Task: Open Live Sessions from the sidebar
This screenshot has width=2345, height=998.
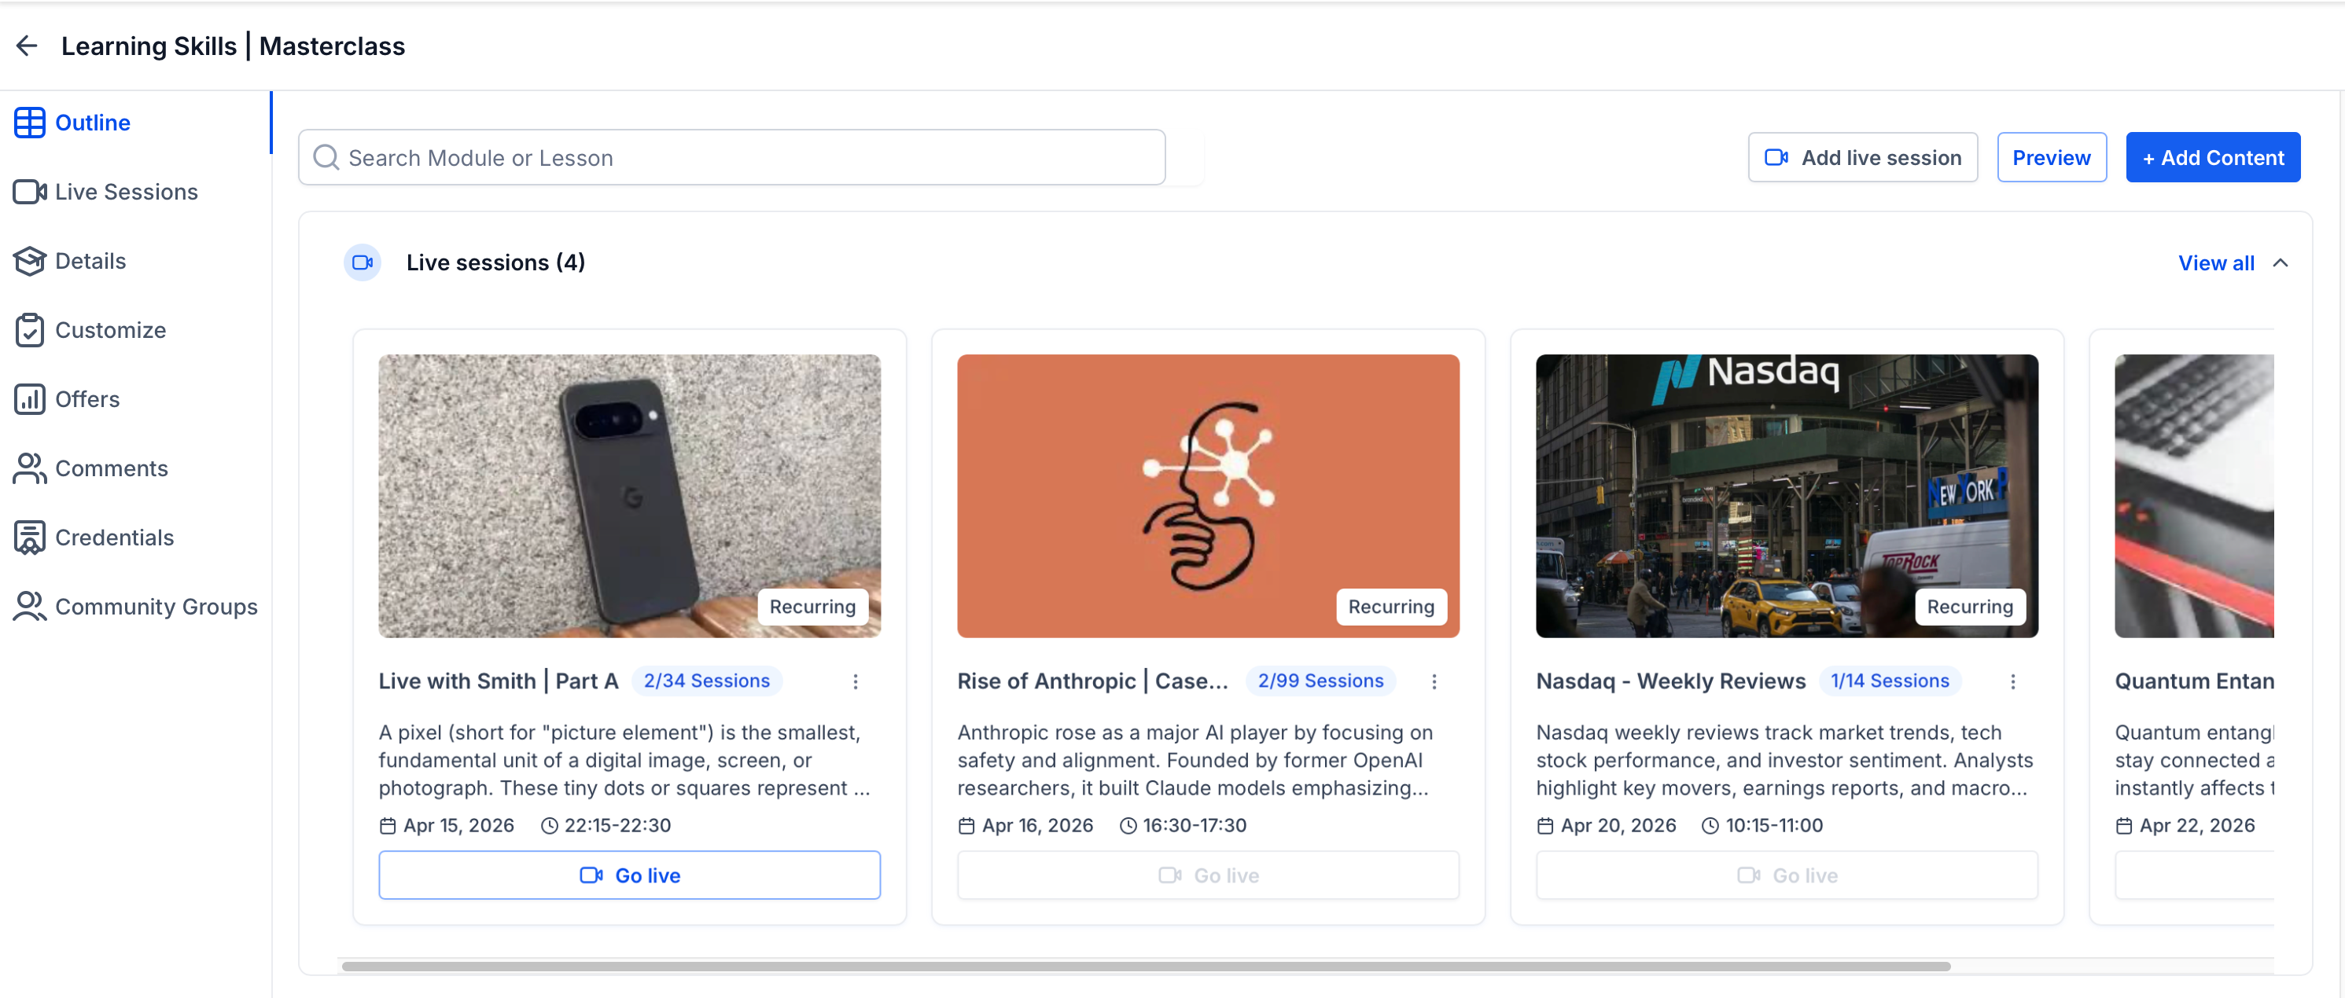Action: point(30,191)
